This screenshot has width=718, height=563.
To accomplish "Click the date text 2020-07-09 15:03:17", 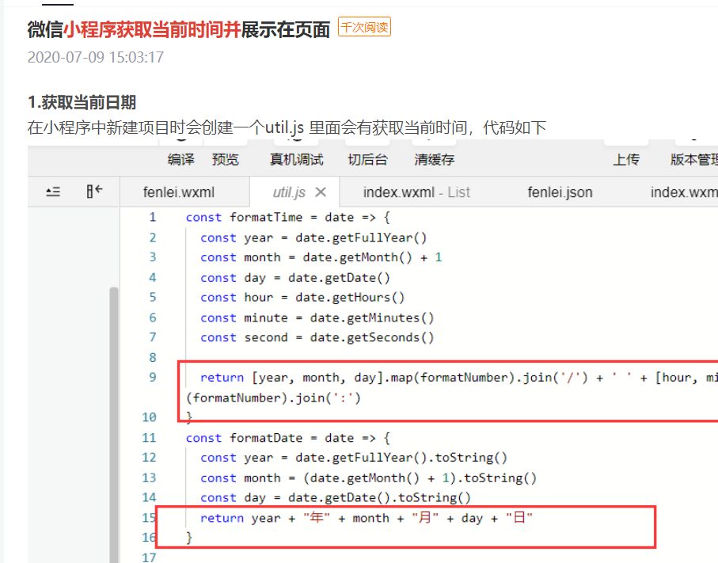I will 96,57.
